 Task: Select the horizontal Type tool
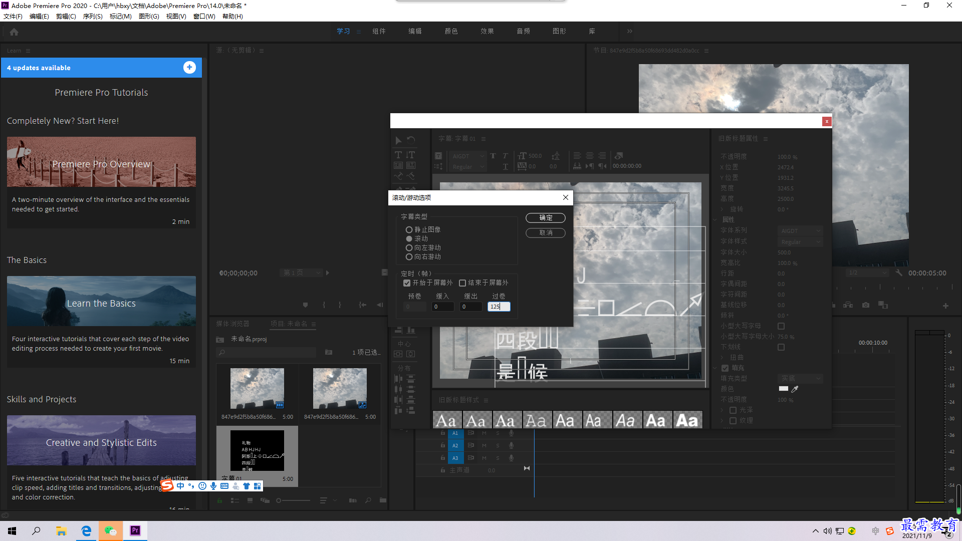click(398, 155)
